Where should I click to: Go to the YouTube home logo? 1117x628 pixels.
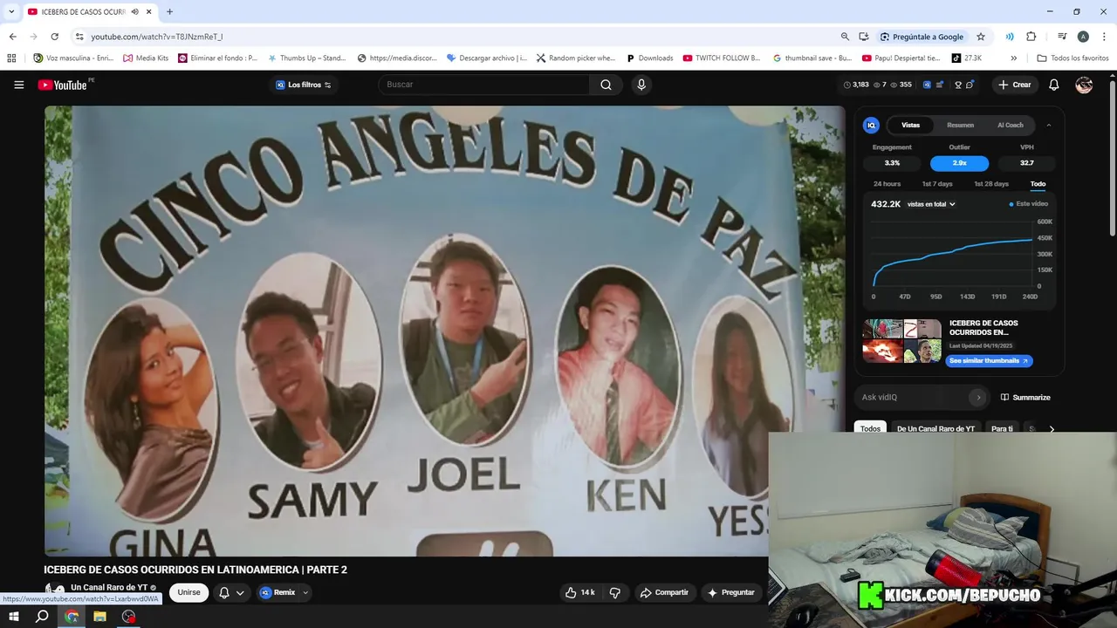point(62,85)
